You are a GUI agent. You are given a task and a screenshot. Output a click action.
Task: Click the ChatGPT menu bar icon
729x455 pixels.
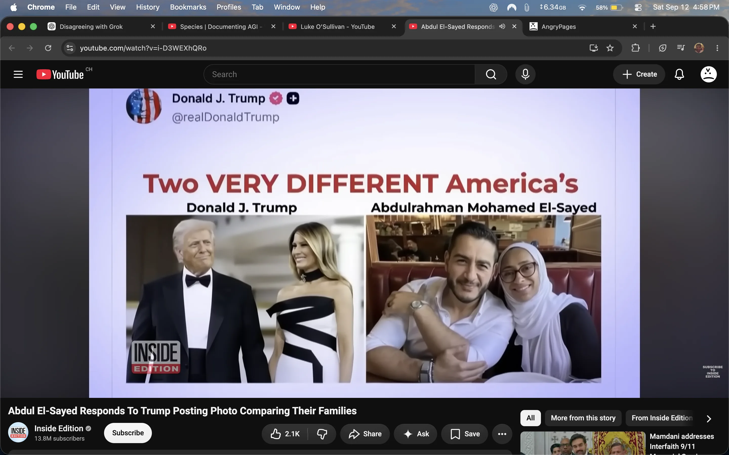493,7
